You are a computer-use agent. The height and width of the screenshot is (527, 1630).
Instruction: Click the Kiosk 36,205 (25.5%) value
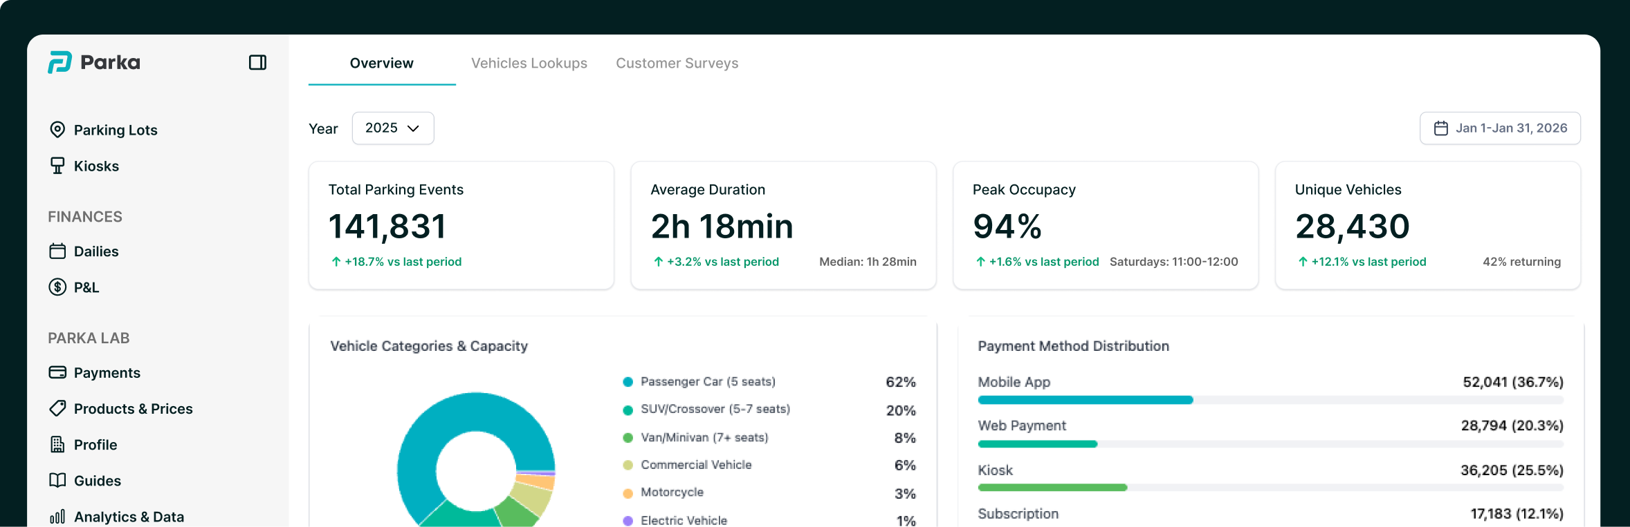pos(1512,470)
